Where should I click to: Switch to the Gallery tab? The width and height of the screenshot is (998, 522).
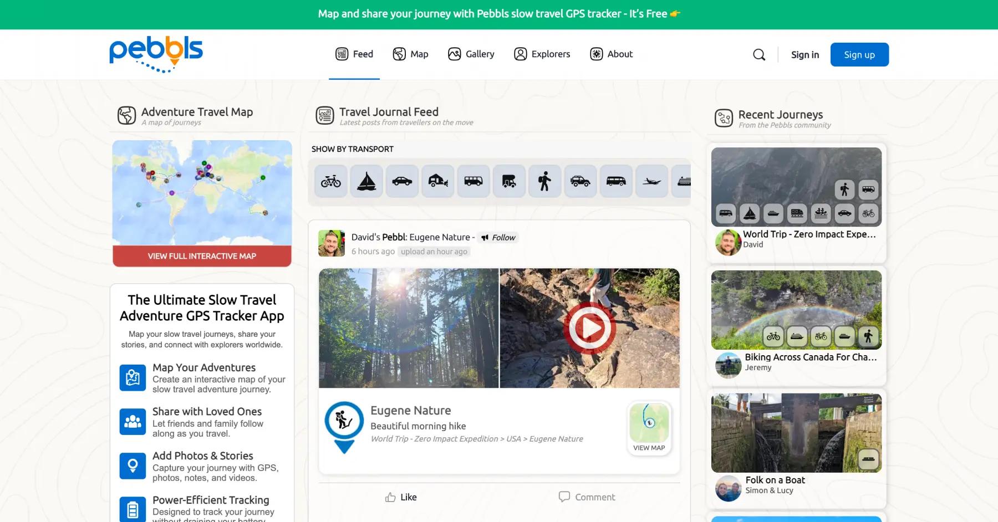[x=471, y=54]
